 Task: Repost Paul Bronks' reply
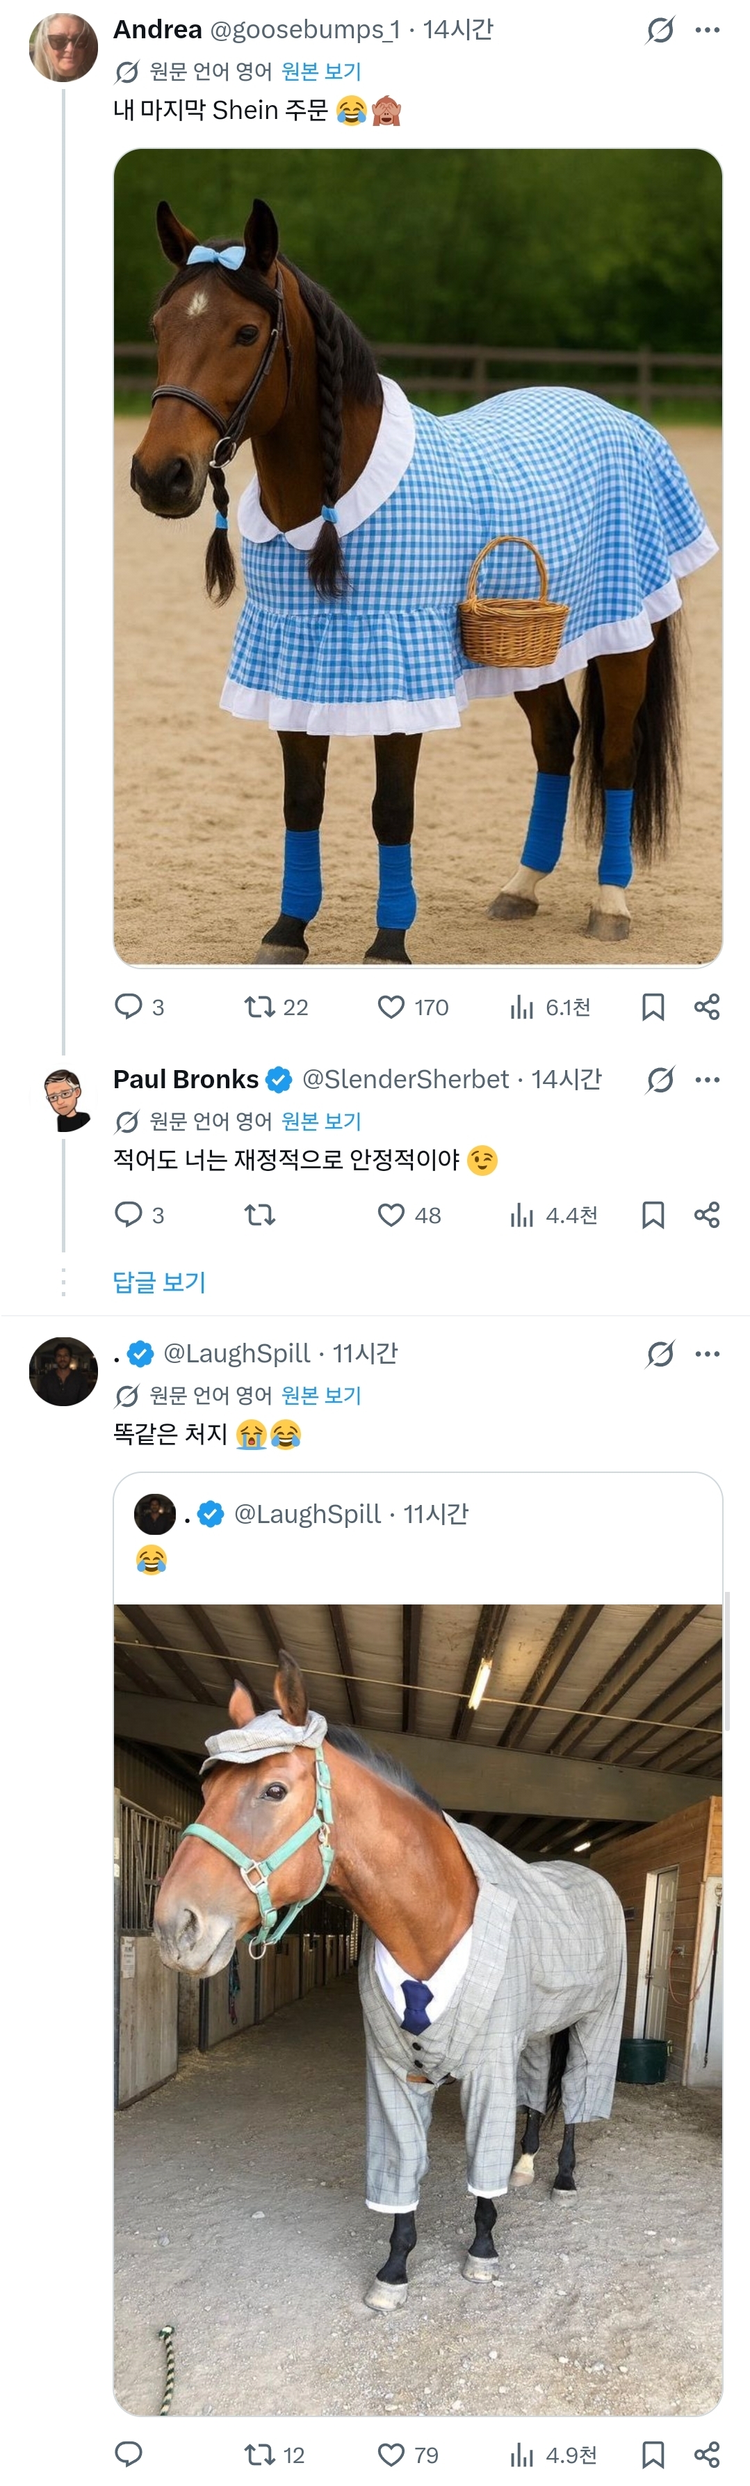(259, 1215)
